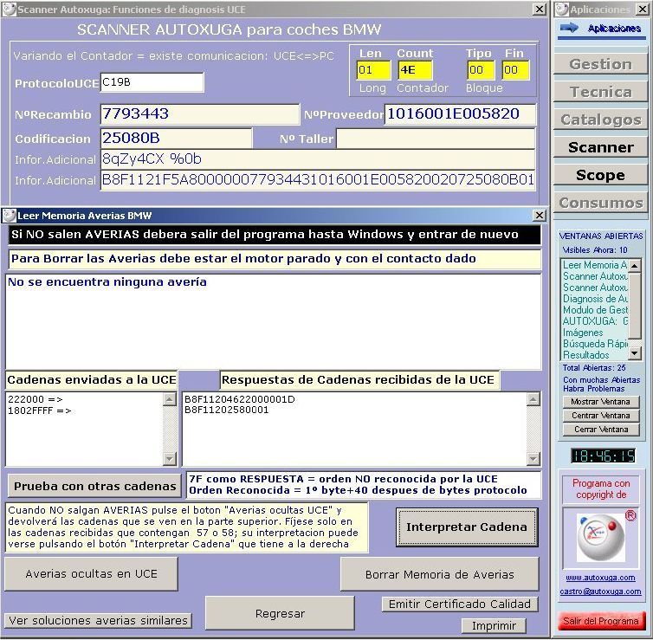The width and height of the screenshot is (653, 640).
Task: Click the Centrar Ventana button
Action: tap(600, 416)
